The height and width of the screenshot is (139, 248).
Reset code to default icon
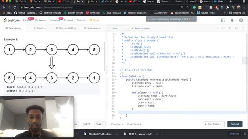(230, 28)
